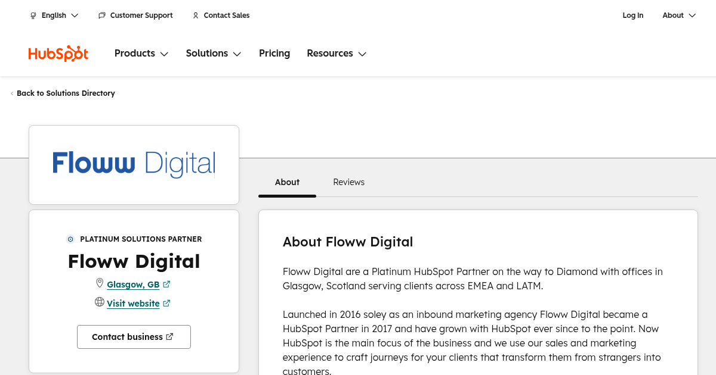Image resolution: width=716 pixels, height=375 pixels.
Task: Open Contact Sales link
Action: pos(221,15)
